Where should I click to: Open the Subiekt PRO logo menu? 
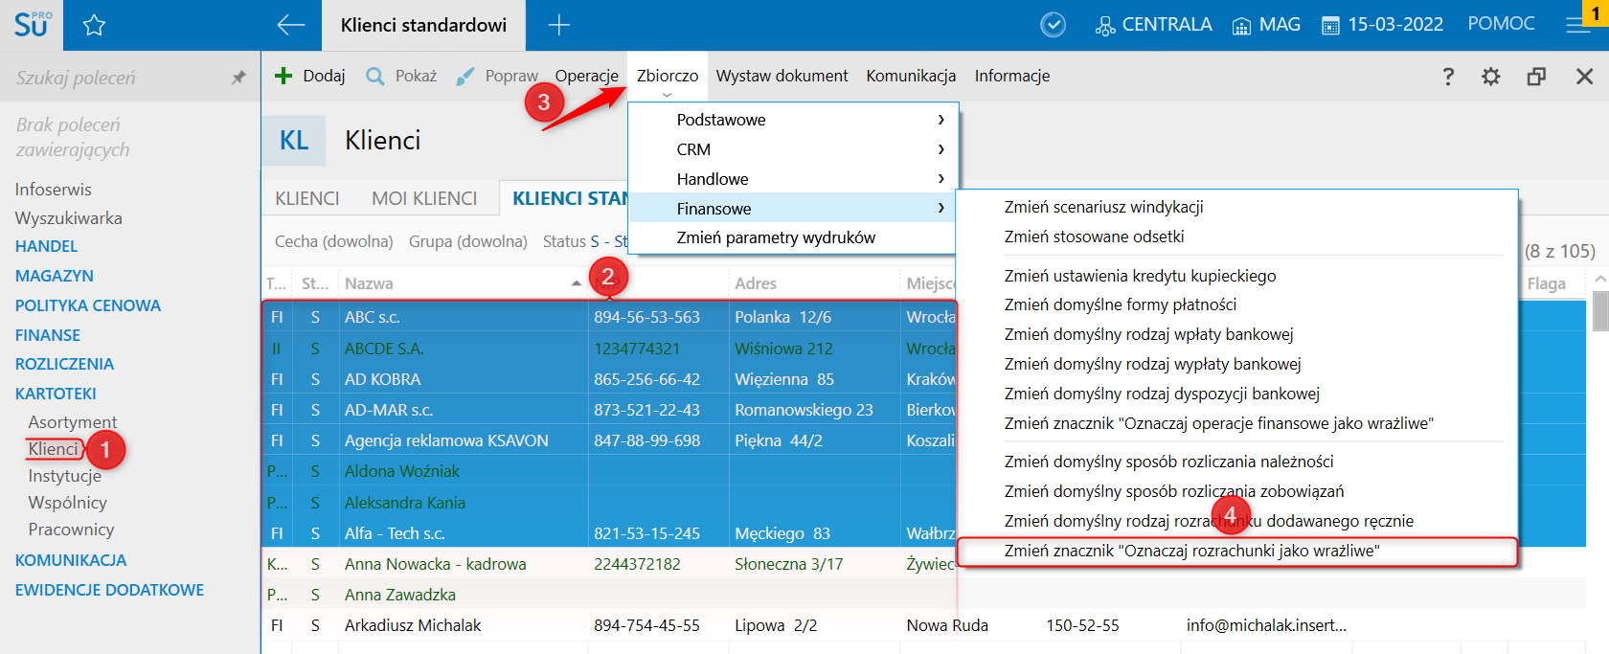[32, 25]
